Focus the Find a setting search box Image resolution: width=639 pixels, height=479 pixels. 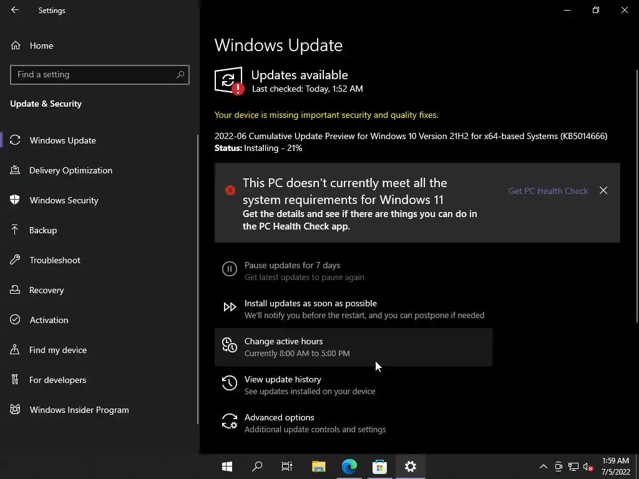99,75
